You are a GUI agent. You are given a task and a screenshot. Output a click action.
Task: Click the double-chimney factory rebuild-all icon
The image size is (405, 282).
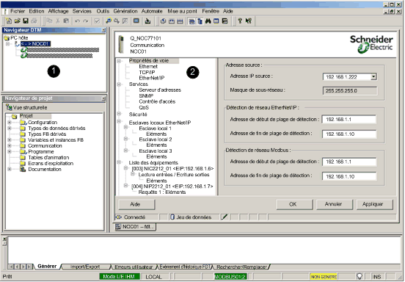(180, 21)
